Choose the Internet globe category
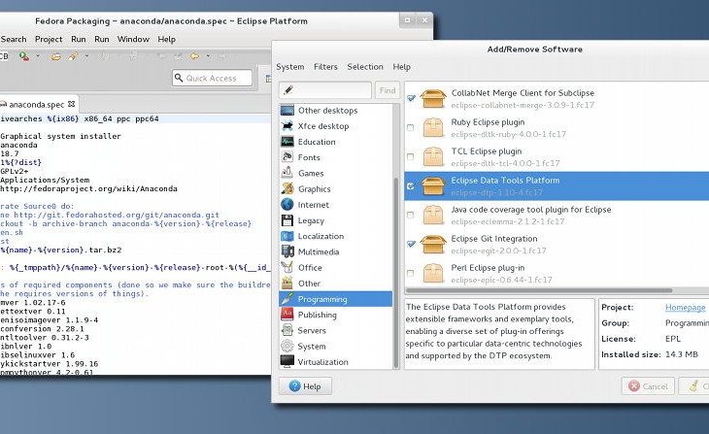The width and height of the screenshot is (709, 434). click(287, 205)
